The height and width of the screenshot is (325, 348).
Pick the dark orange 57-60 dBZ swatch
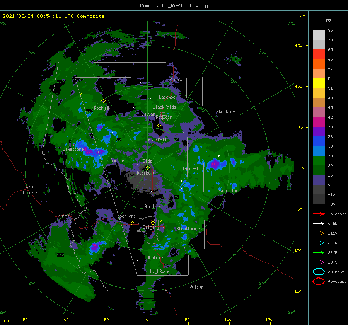tap(319, 64)
